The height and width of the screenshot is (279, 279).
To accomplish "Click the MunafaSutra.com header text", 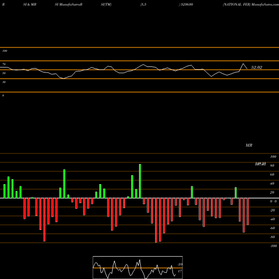I will 265,4.
